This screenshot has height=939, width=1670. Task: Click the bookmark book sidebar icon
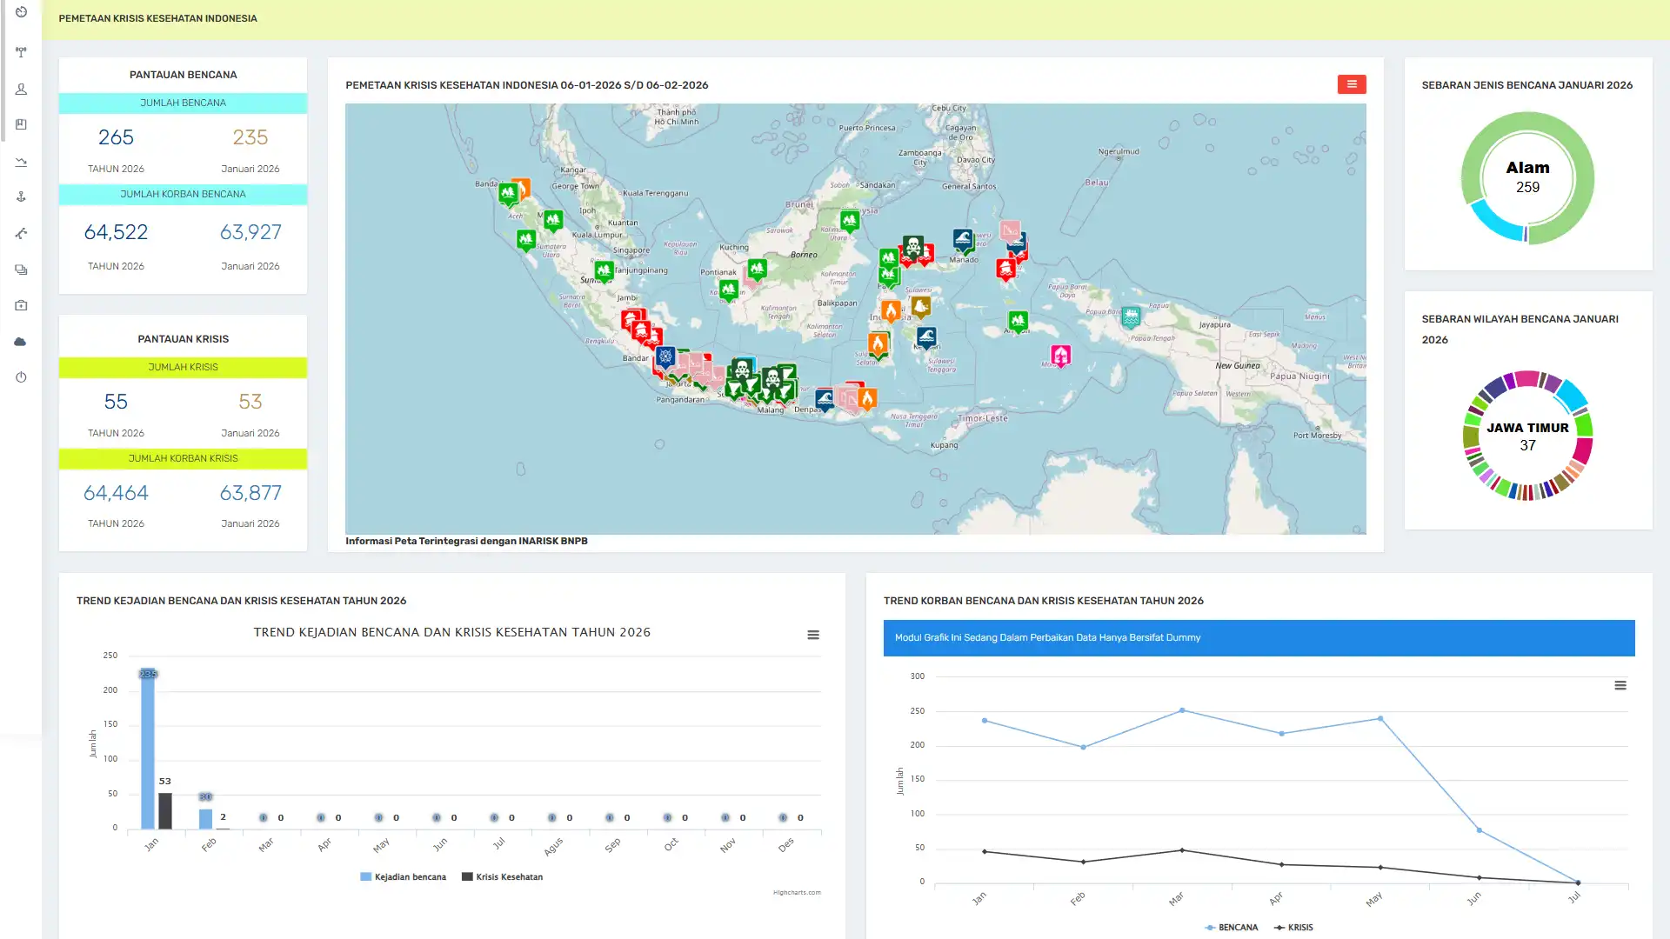[21, 124]
